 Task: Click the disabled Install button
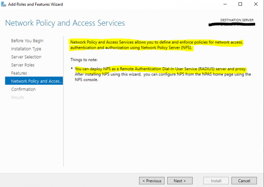click(x=216, y=181)
